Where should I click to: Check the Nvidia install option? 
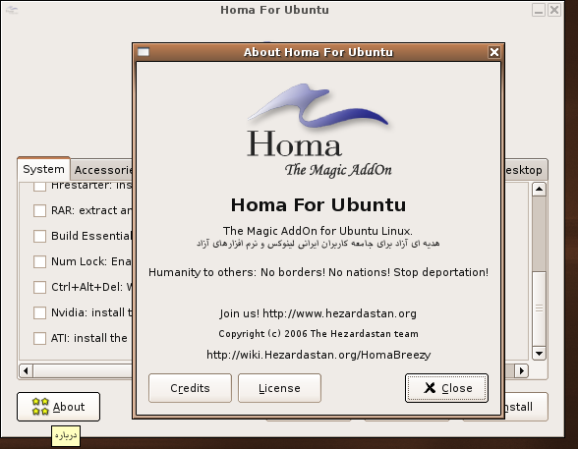39,312
